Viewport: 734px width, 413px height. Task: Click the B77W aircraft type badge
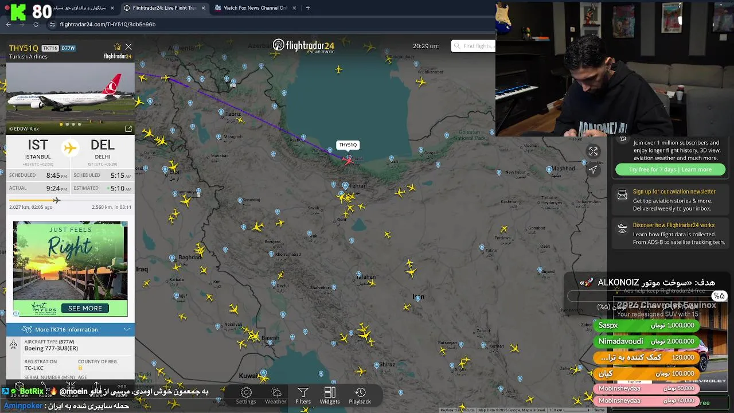coord(68,48)
